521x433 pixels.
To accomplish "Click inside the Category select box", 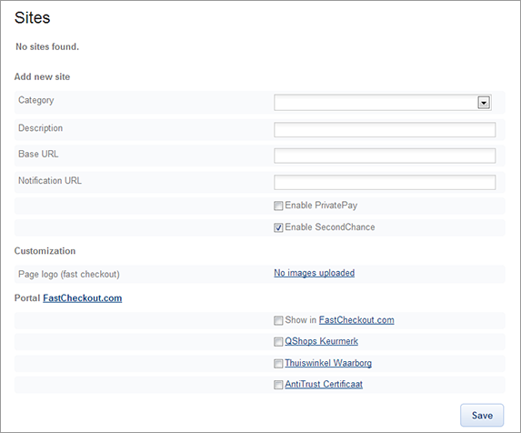I will [x=383, y=103].
